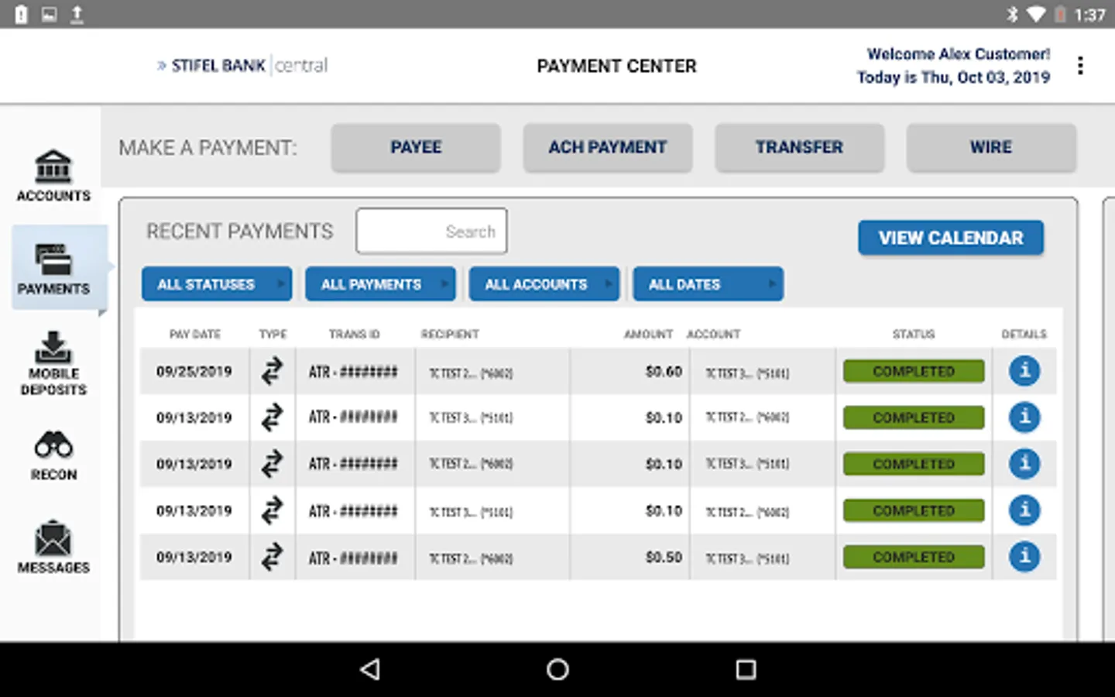Click transfer type icon in $0.50 row
The width and height of the screenshot is (1115, 697).
pos(272,557)
